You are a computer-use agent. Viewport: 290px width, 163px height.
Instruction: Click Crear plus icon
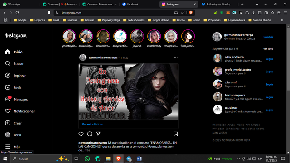[8, 123]
